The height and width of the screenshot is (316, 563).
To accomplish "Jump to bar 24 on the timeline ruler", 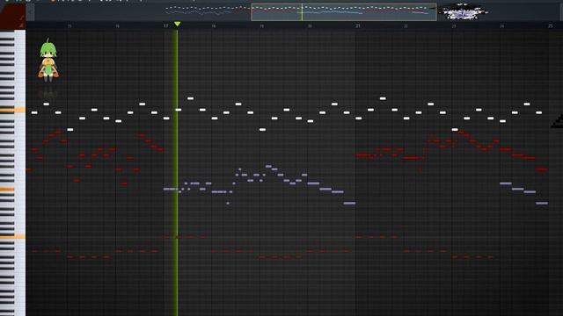I will click(x=502, y=26).
